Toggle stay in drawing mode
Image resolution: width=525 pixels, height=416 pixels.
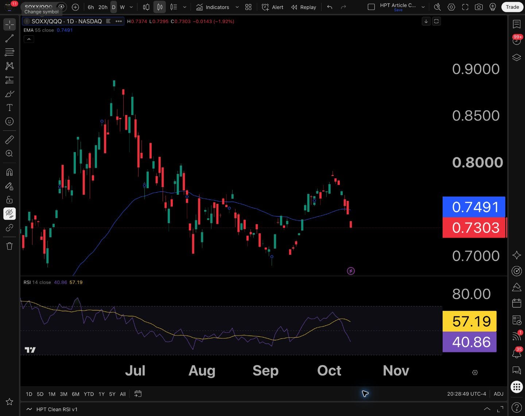pyautogui.click(x=9, y=186)
